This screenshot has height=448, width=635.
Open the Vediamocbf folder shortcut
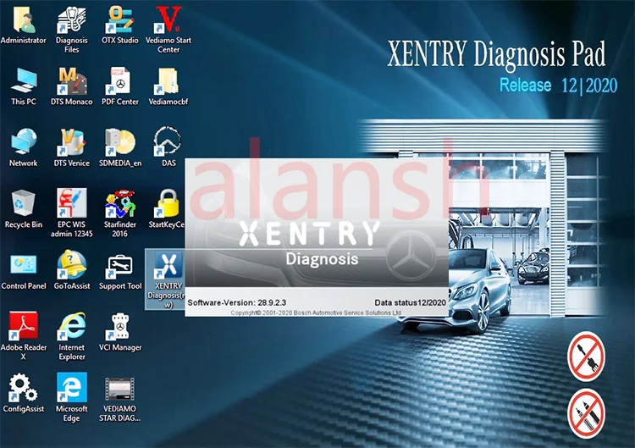pos(168,86)
